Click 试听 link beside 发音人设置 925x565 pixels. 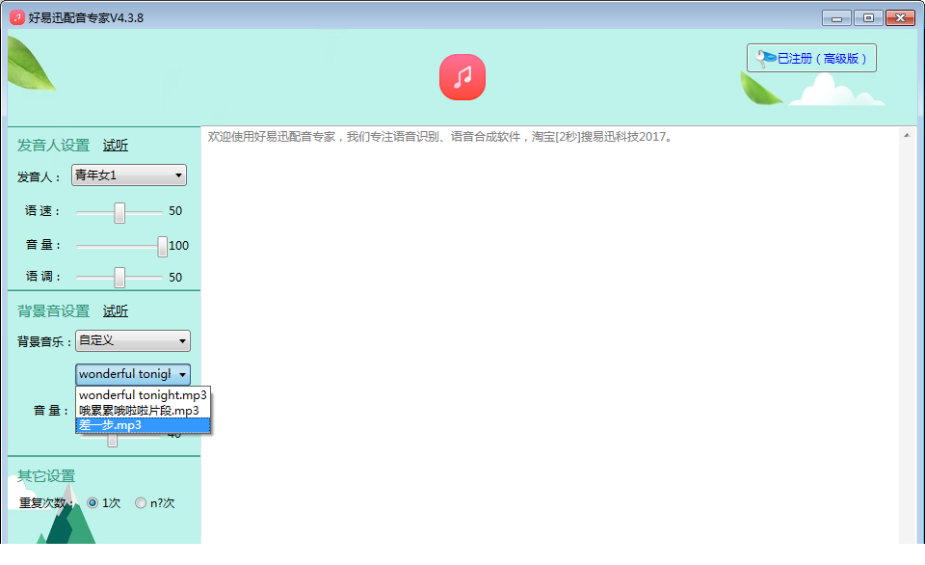[116, 146]
